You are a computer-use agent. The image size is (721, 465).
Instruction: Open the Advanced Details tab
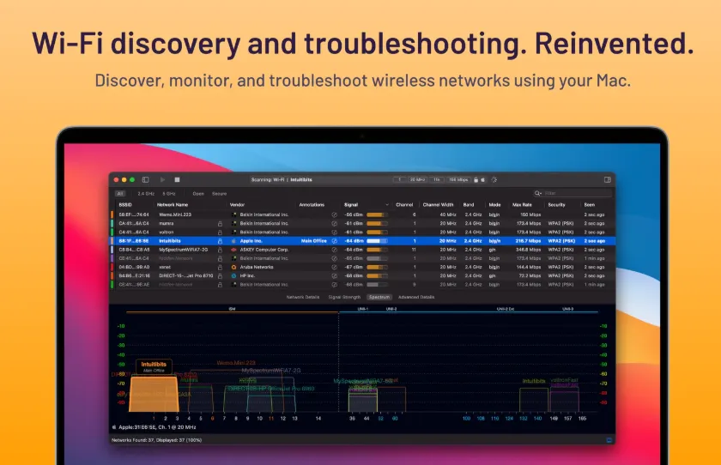(x=416, y=298)
